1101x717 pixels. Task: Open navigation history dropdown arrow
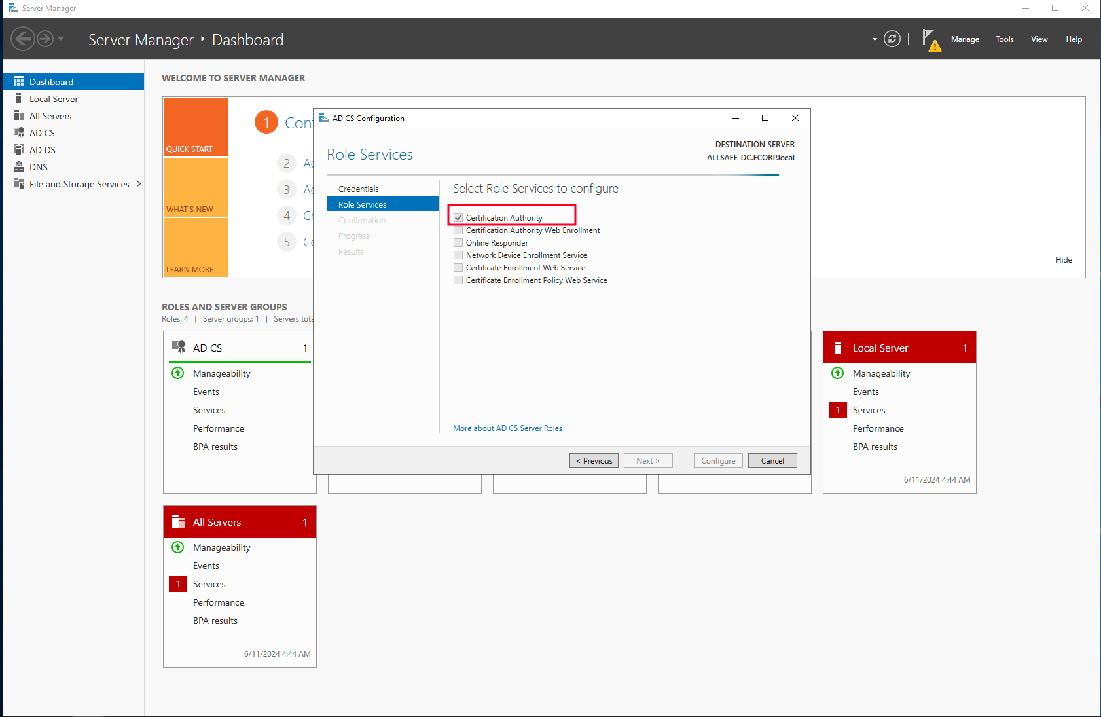(x=61, y=39)
